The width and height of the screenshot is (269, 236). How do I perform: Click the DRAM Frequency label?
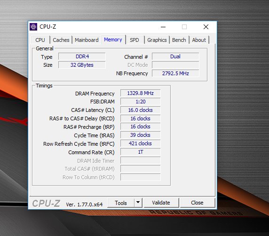pos(95,94)
